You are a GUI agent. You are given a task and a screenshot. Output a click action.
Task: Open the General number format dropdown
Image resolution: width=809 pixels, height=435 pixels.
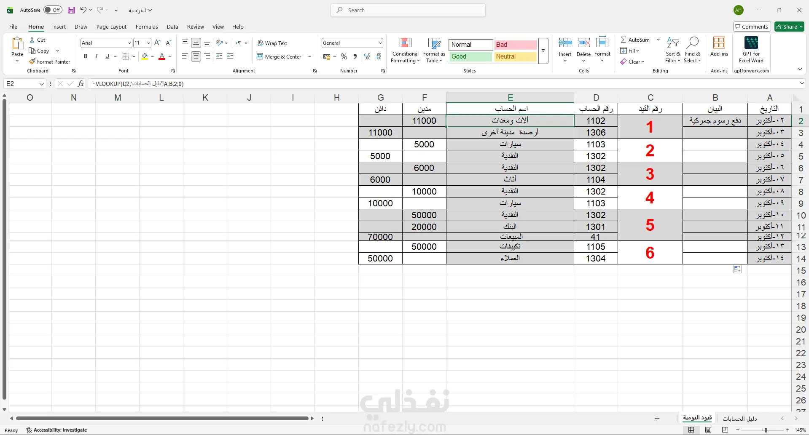point(380,43)
